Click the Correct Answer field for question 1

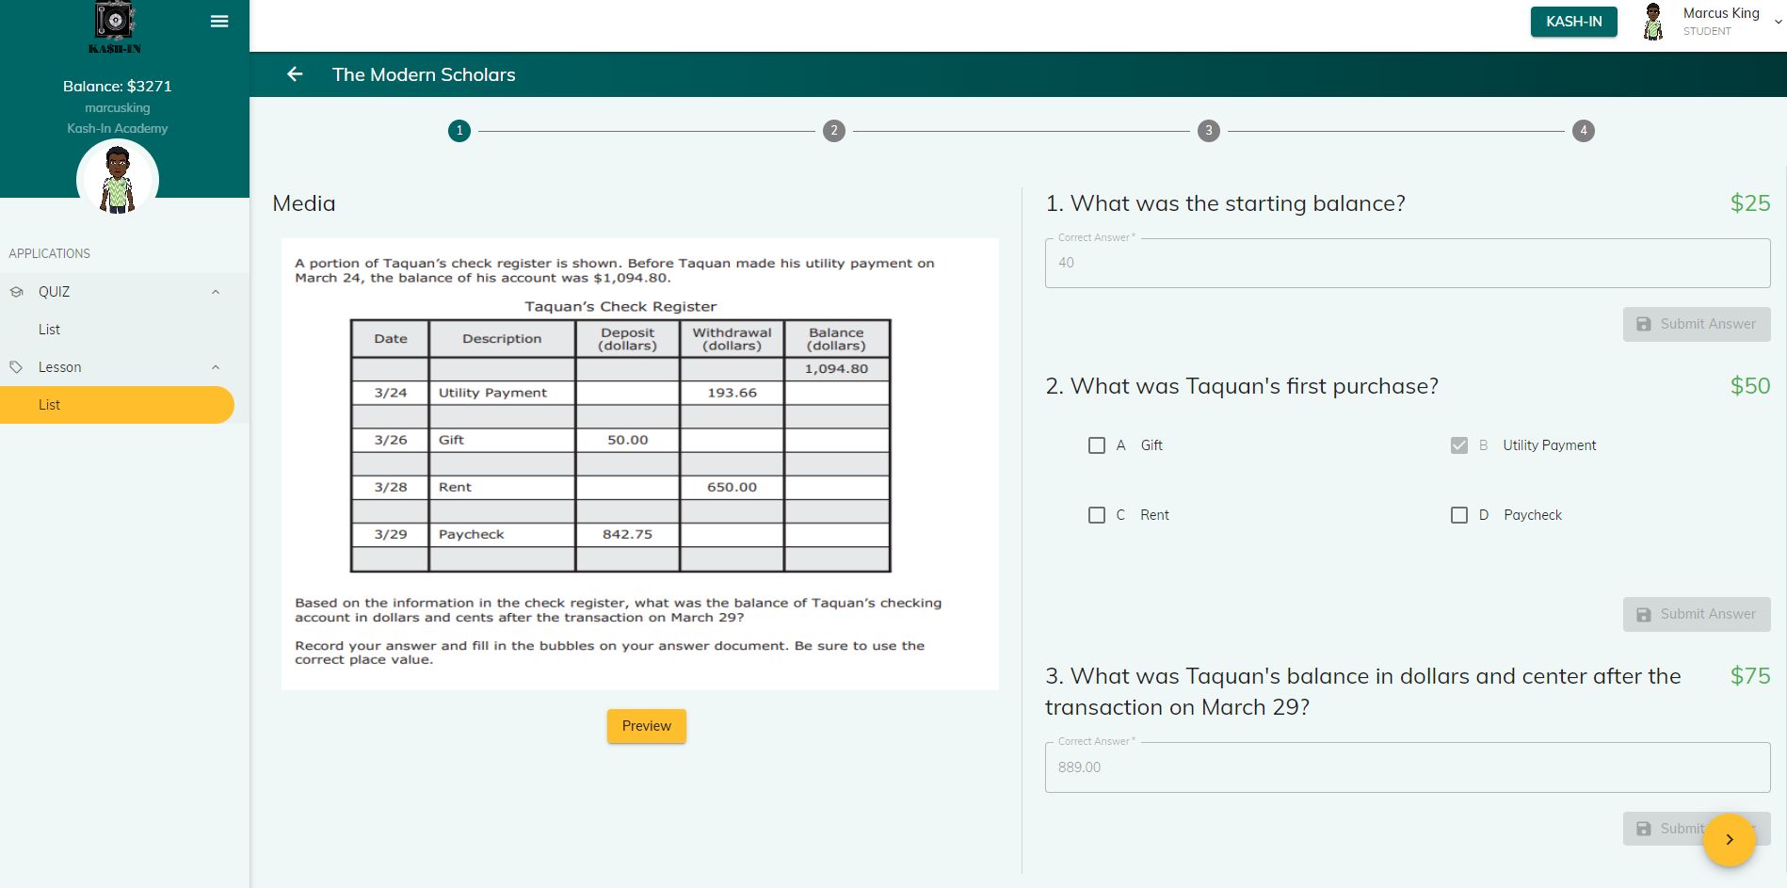click(1407, 263)
